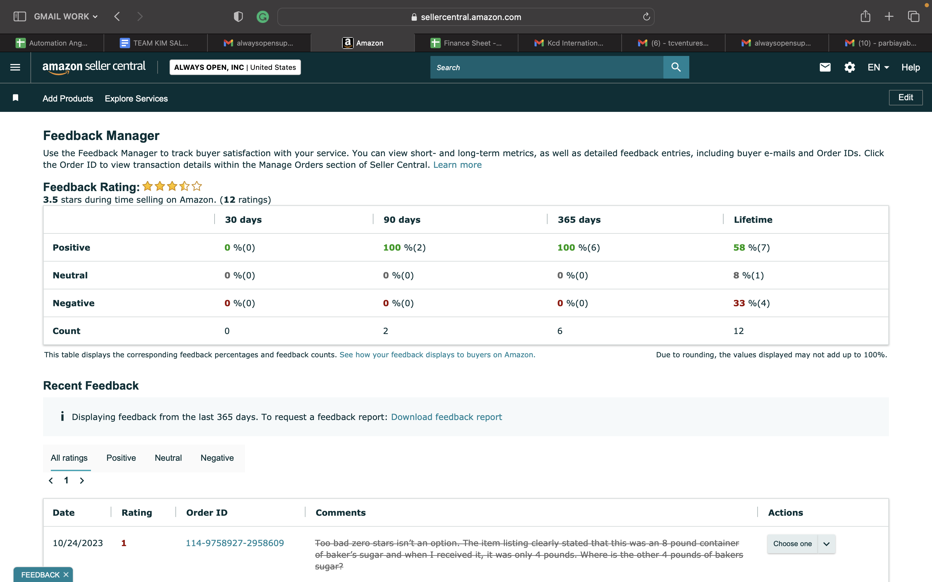Click Download feedback report link
Viewport: 932px width, 582px height.
tap(446, 417)
